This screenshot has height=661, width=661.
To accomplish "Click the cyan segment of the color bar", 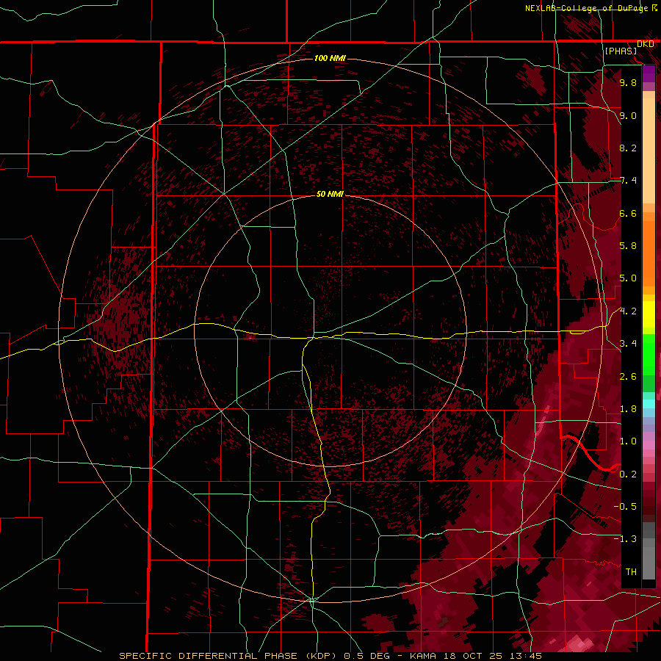I will [649, 403].
